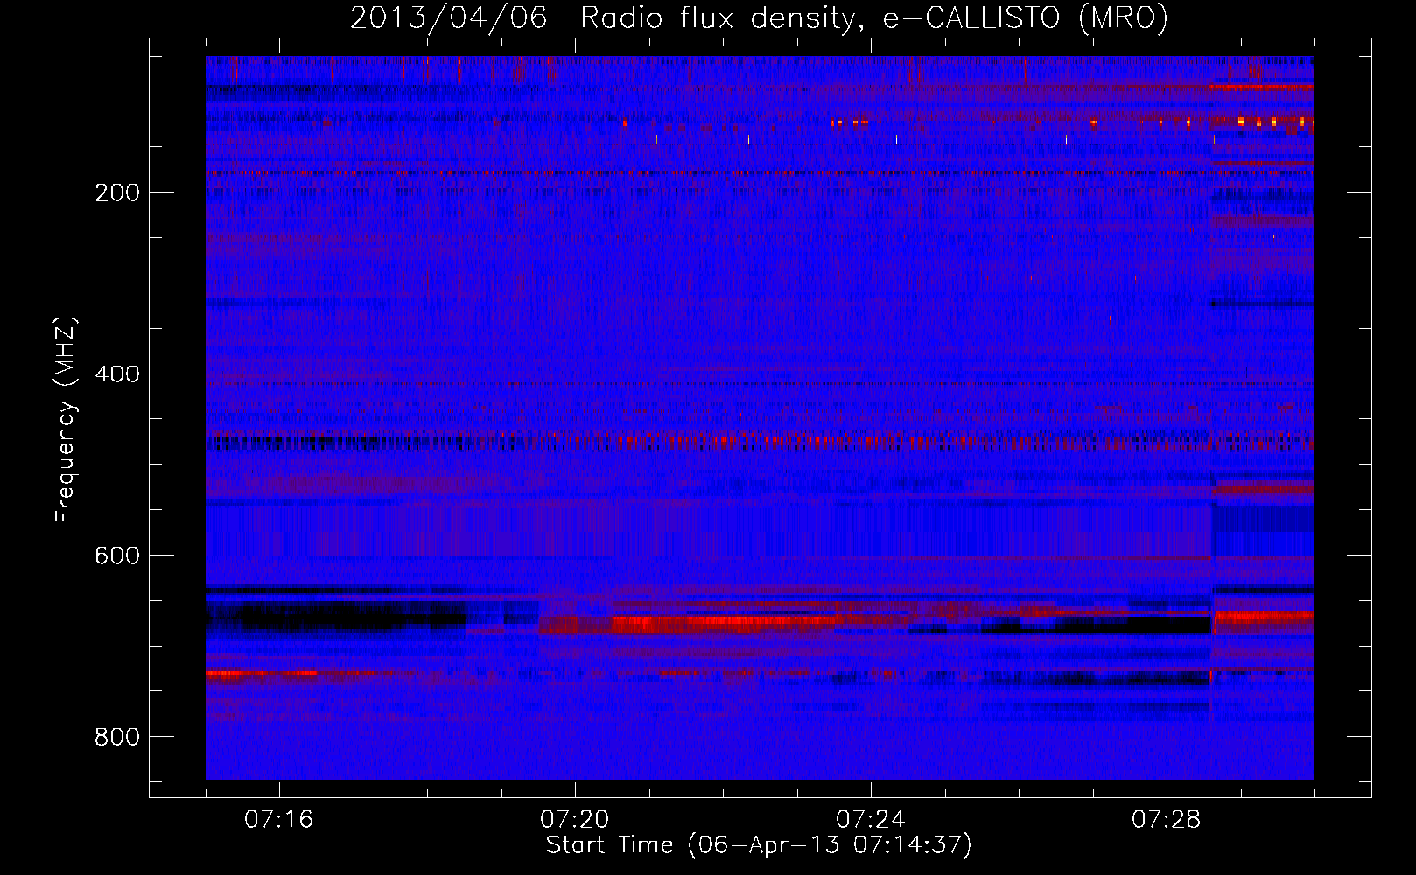Click the plot title date '2013/04/06'

pyautogui.click(x=448, y=17)
